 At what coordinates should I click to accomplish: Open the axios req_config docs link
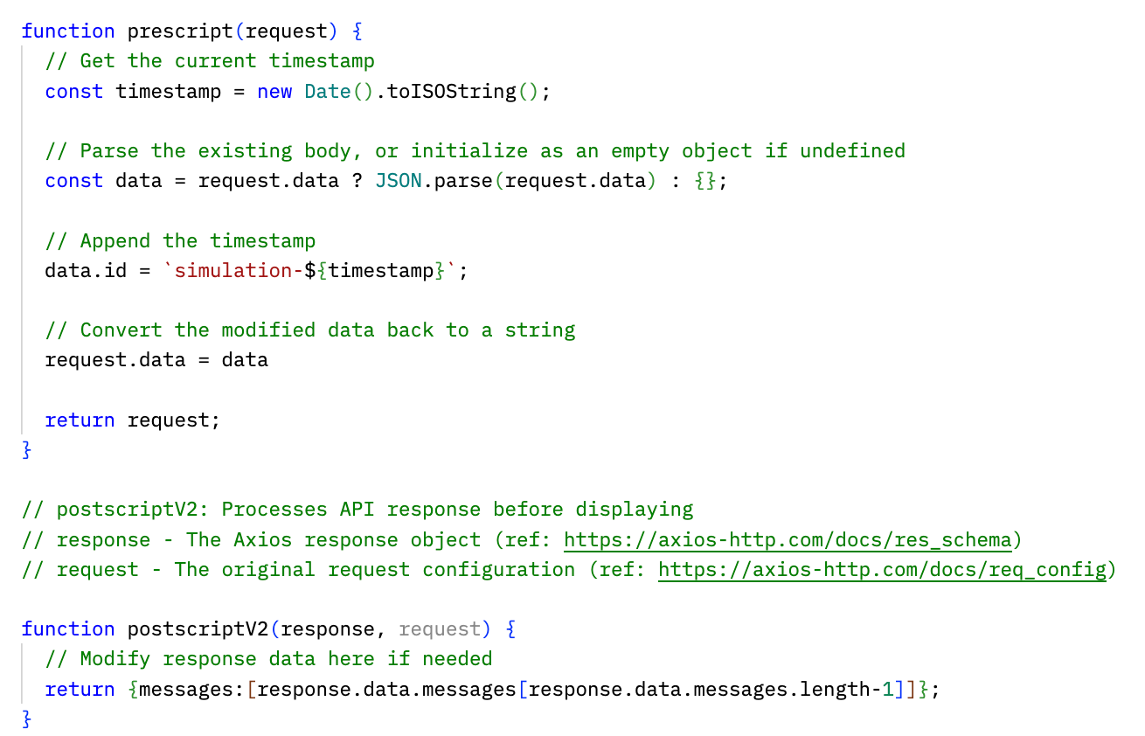[x=882, y=569]
